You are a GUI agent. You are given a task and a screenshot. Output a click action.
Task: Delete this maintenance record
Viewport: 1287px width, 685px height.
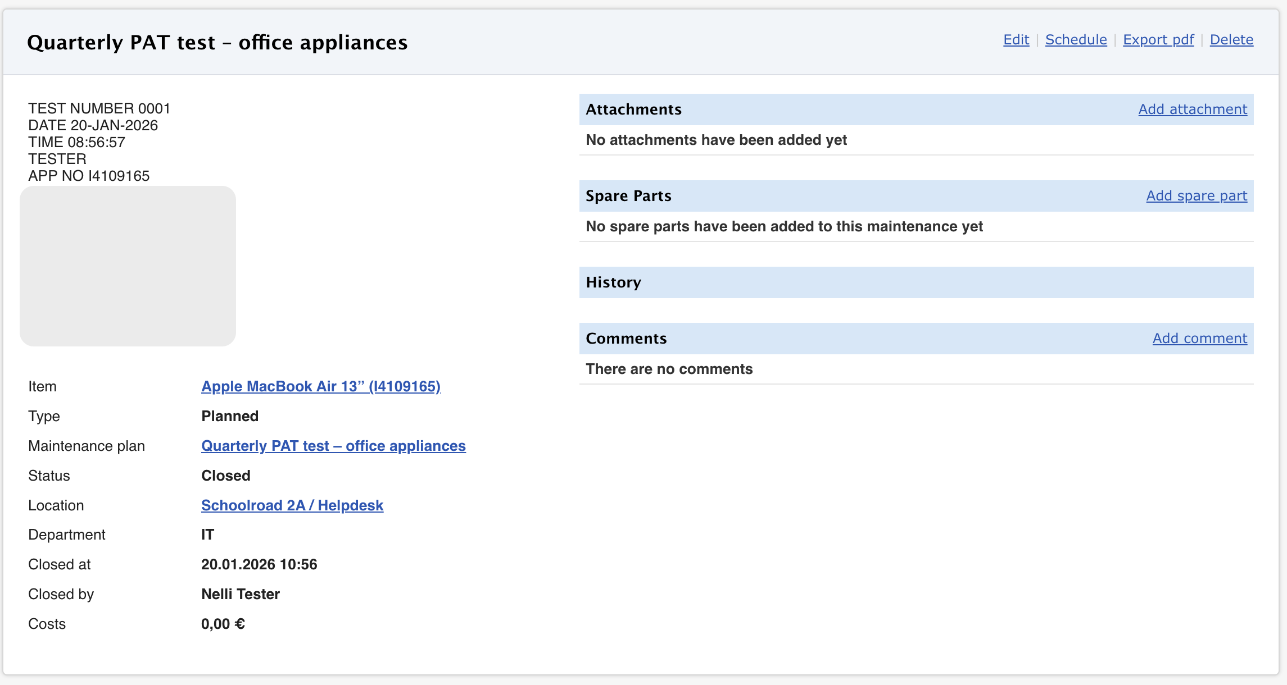[1231, 40]
